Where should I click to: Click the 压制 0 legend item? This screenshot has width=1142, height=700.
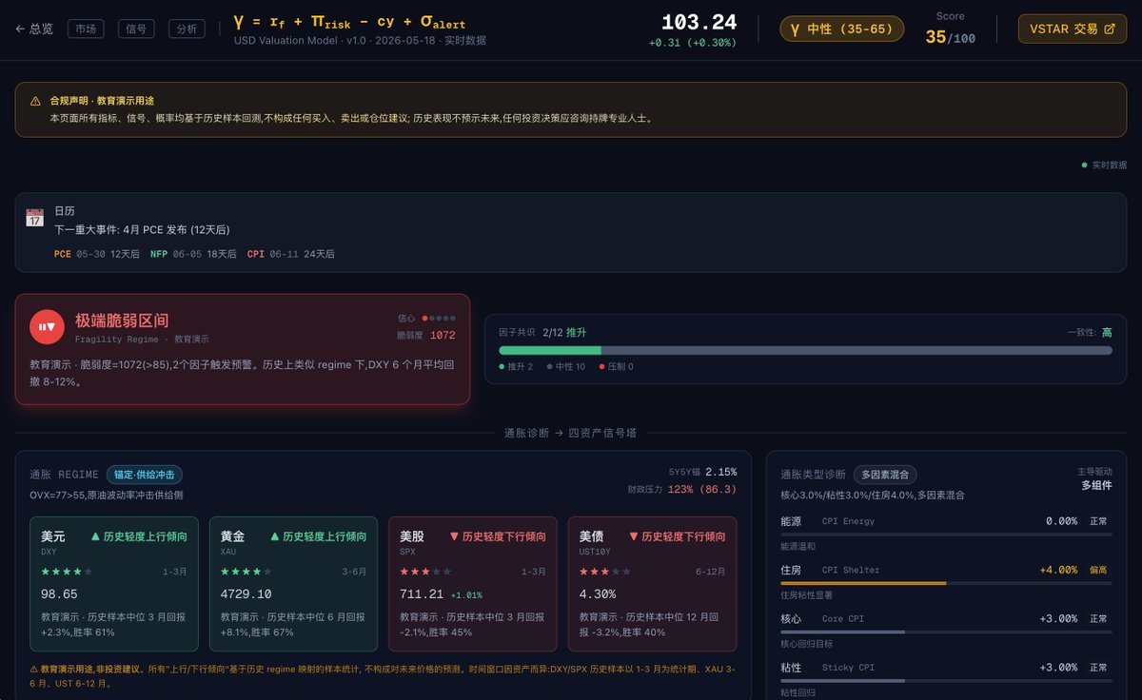click(616, 366)
